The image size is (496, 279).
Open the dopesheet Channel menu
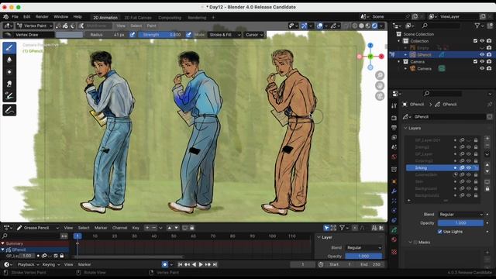[x=119, y=227]
